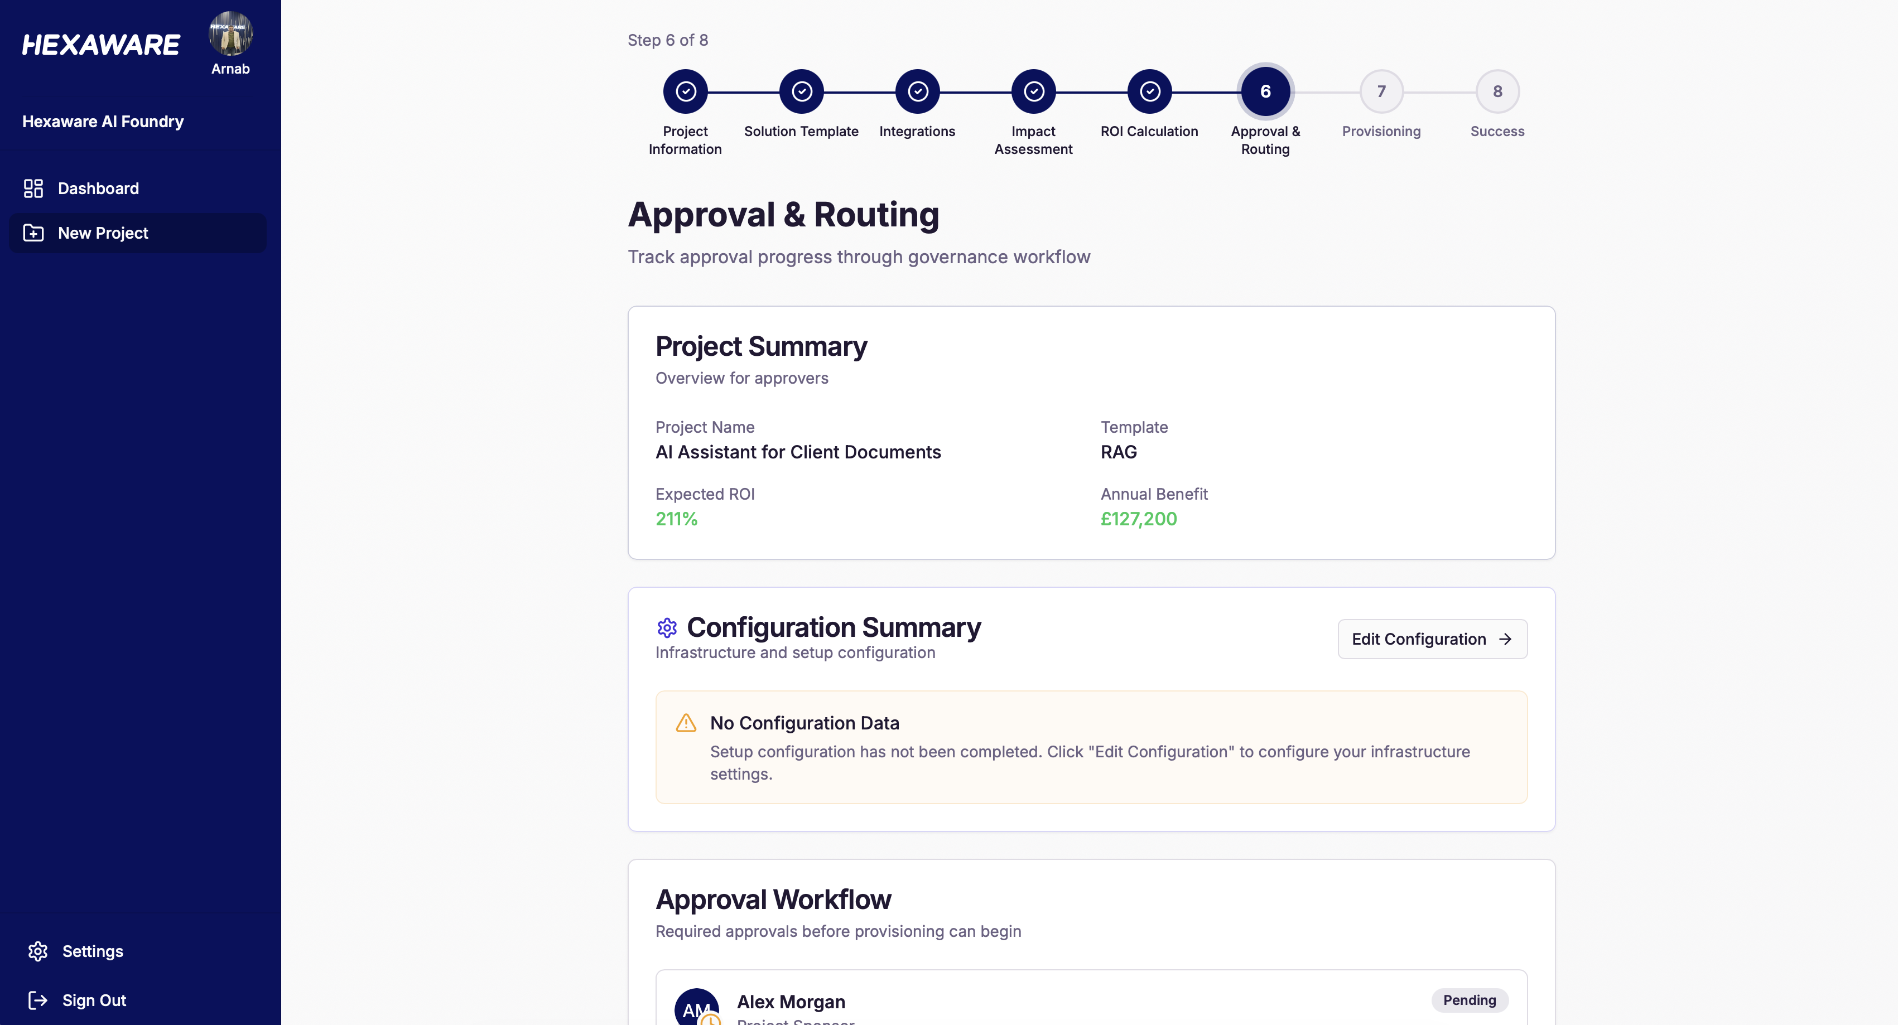Sign Out using the sidebar icon
The image size is (1898, 1025).
(37, 1000)
